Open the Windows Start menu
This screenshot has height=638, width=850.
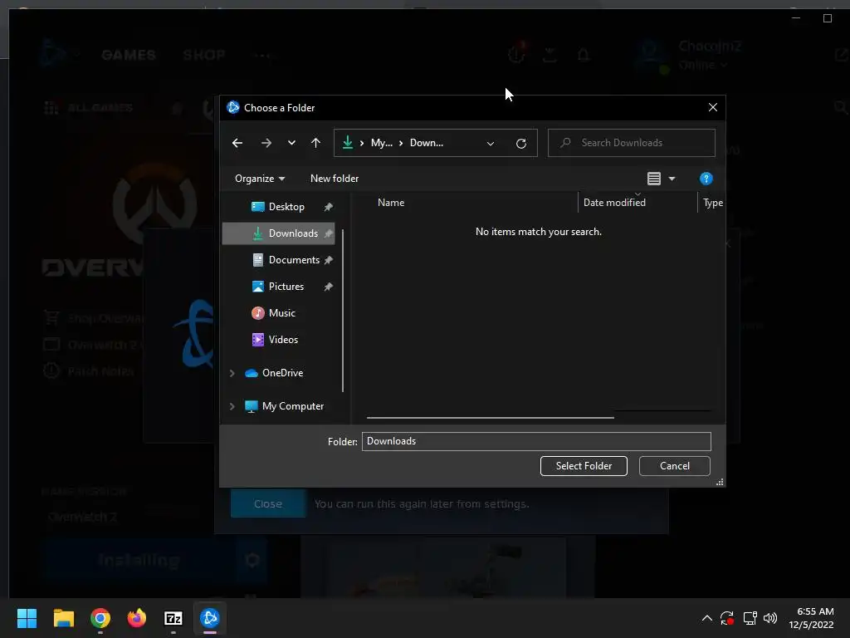27,618
